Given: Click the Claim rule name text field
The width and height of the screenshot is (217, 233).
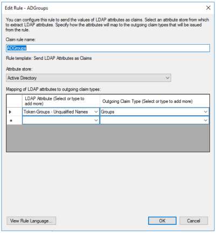Looking at the screenshot, I should [x=108, y=48].
